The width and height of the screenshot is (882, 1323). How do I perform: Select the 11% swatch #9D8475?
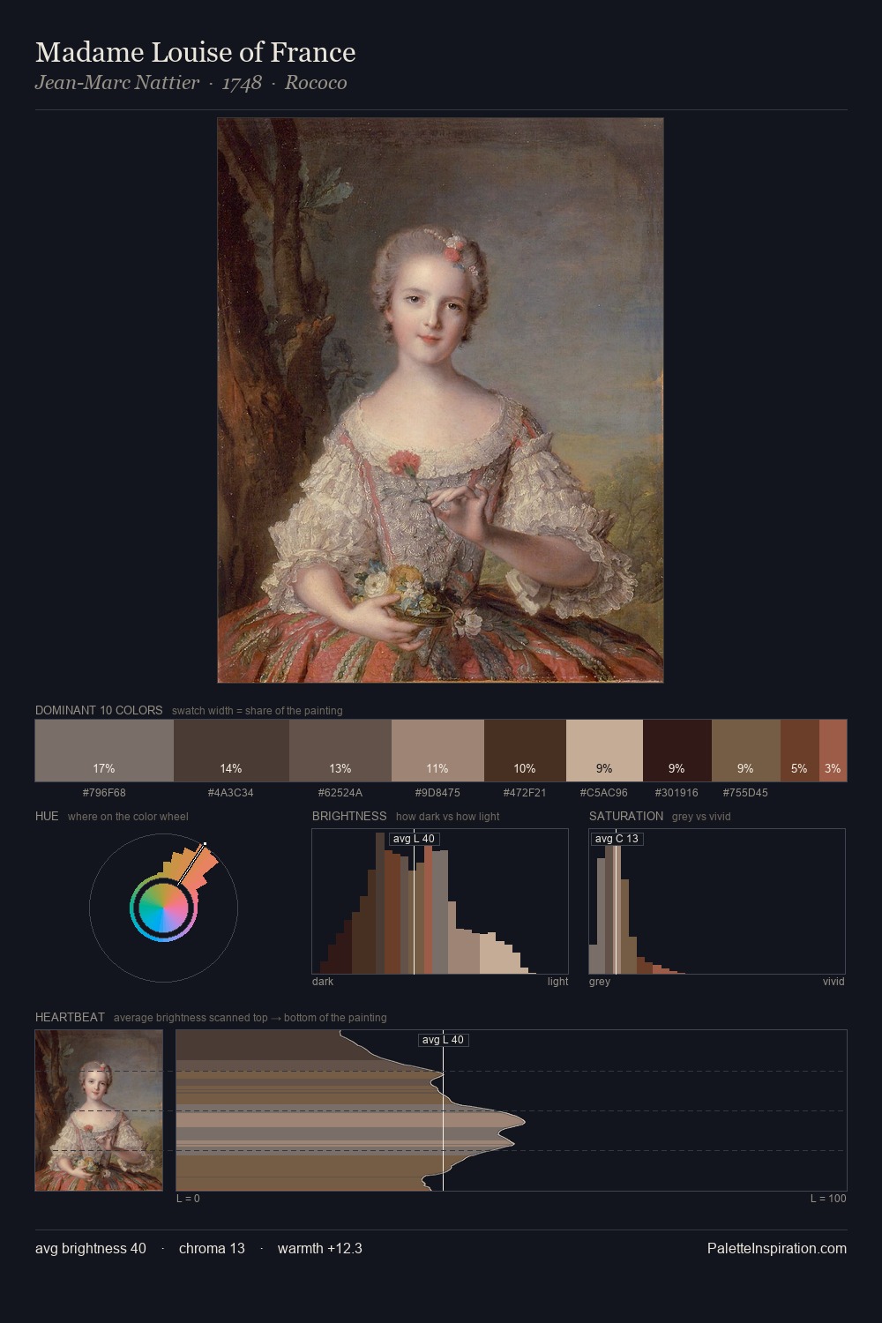pos(437,751)
